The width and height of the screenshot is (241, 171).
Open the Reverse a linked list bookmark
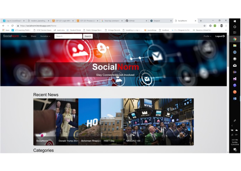click(202, 30)
